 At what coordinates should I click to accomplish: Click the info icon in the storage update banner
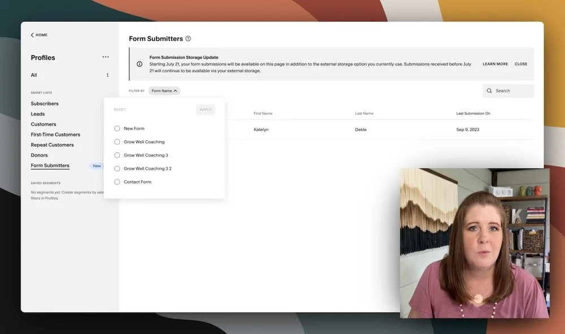pos(140,64)
